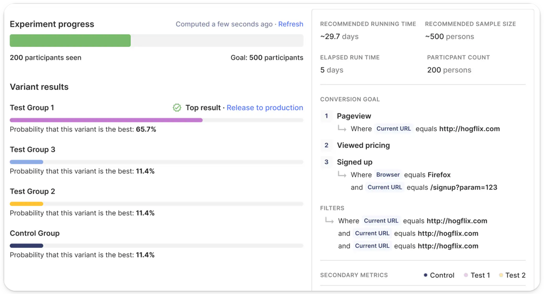544x294 pixels.
Task: Click the yellow Test Group 2 bar
Action: coord(26,204)
